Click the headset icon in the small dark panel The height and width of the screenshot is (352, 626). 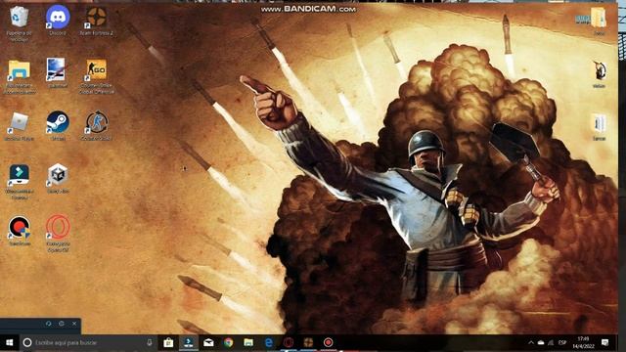point(48,324)
